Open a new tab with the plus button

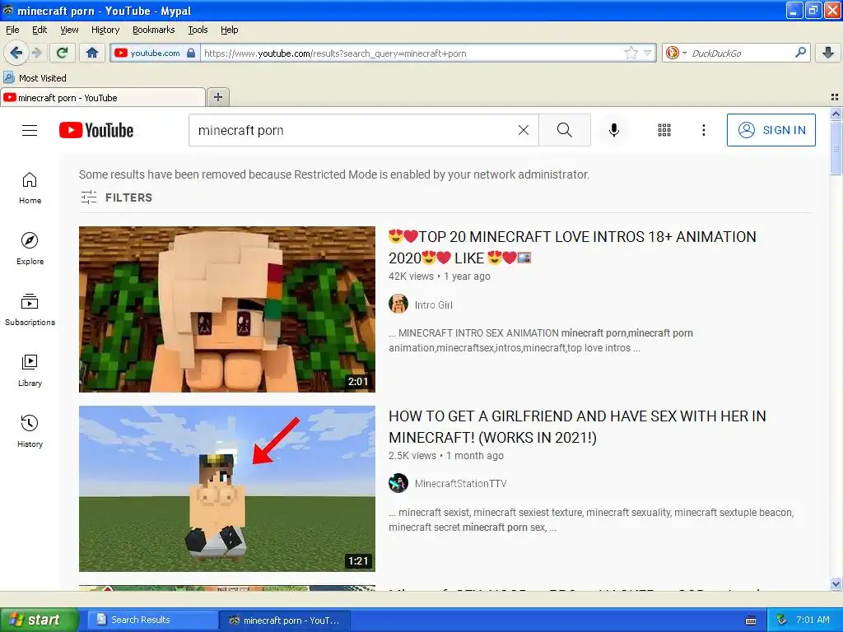coord(217,97)
